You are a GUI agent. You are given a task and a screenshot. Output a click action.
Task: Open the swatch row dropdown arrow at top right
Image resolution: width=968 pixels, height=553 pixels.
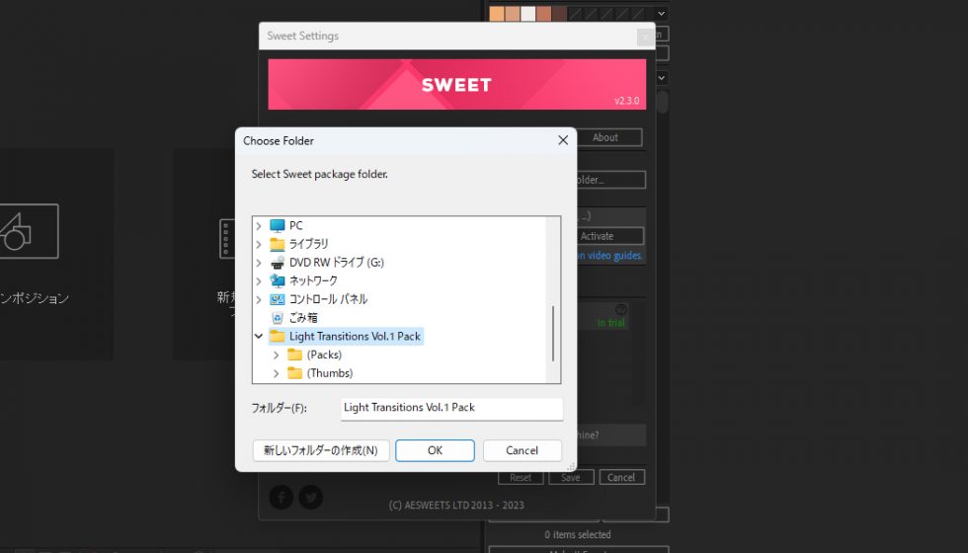pyautogui.click(x=661, y=13)
